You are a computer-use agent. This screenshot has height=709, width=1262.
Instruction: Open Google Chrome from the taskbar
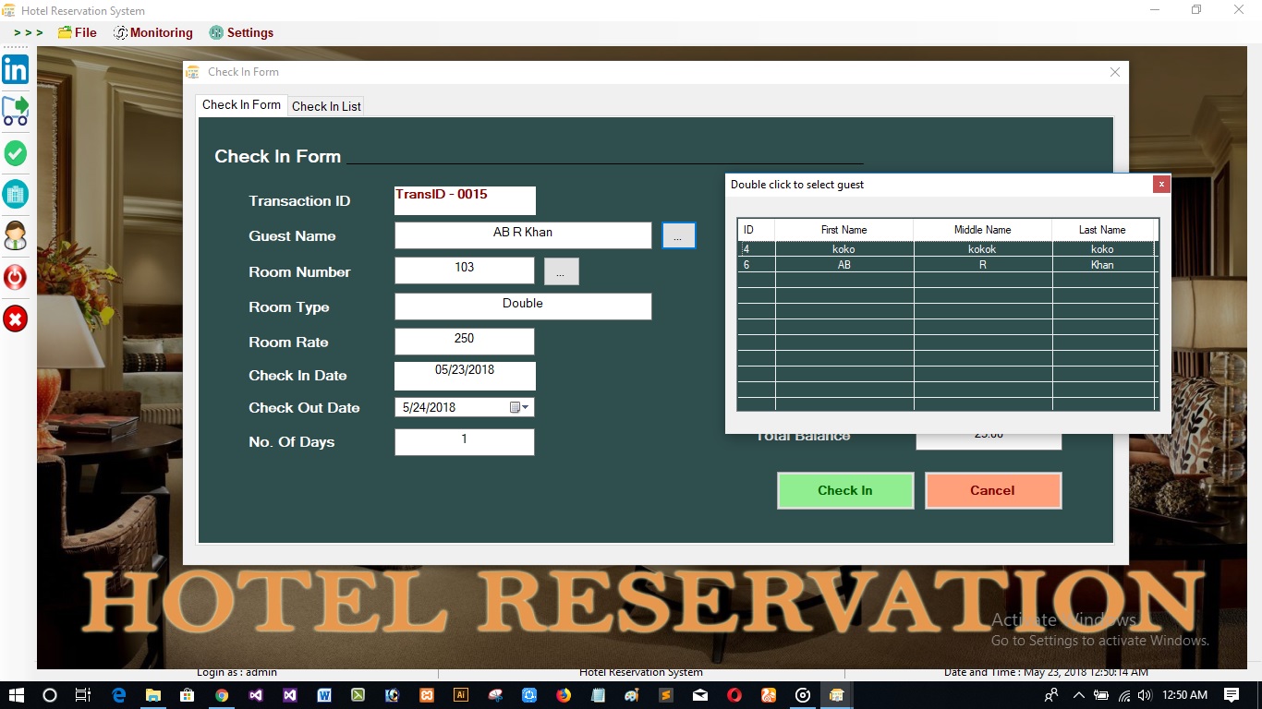click(222, 694)
